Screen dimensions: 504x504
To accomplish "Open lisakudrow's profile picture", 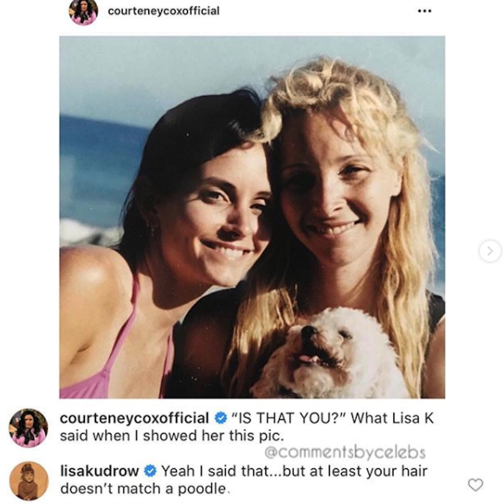I will tap(29, 481).
